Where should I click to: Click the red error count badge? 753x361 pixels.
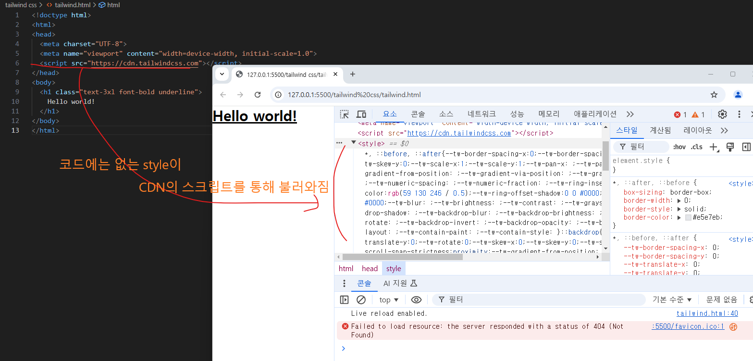[x=680, y=114]
